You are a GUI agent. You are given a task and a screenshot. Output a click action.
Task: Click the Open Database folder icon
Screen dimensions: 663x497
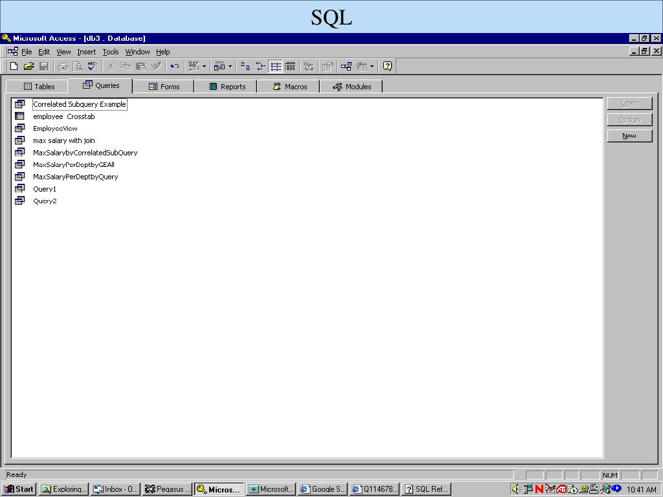point(28,67)
